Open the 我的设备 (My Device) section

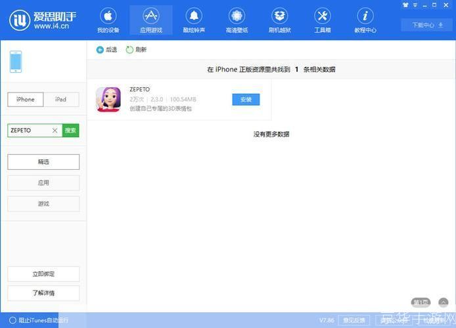click(x=108, y=20)
